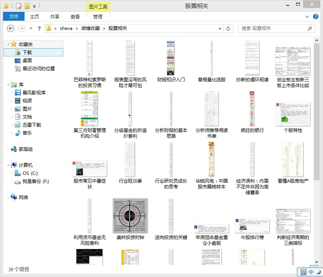
Task: Switch to the 共享 ribbon tab
Action: [x=55, y=16]
